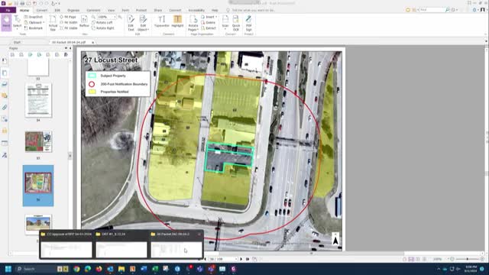Open the zoom percentage dropdown in the ribbon
Image resolution: width=489 pixels, height=275 pixels.
pos(115,17)
